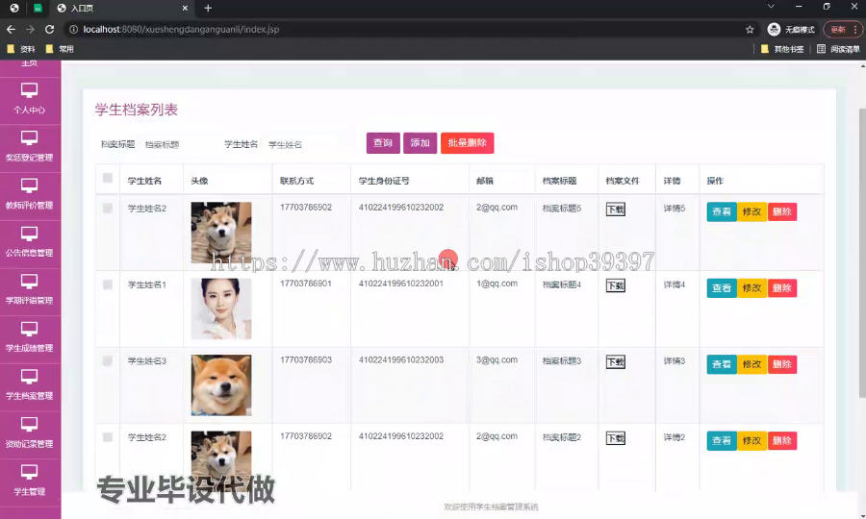The height and width of the screenshot is (519, 866).
Task: Check the box for 档案标题5 row
Action: pos(108,208)
